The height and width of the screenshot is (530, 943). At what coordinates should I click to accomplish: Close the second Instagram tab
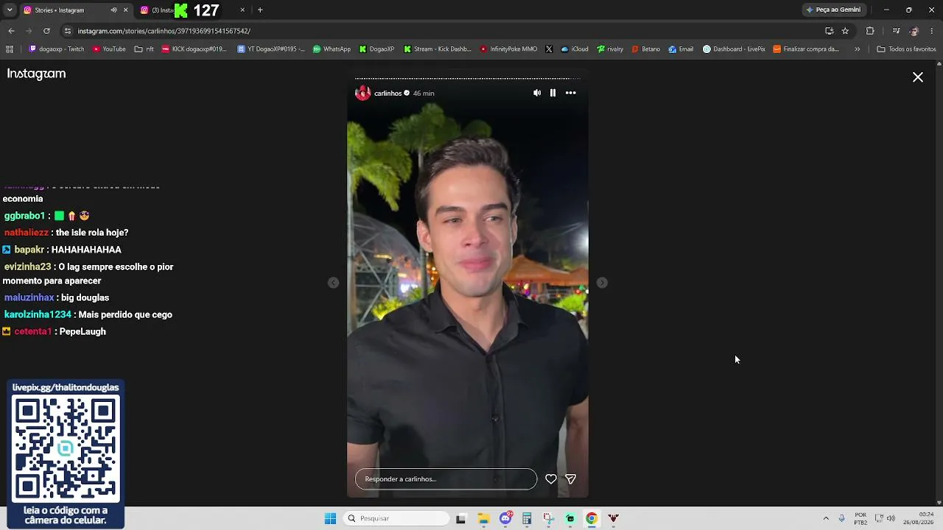(x=242, y=10)
